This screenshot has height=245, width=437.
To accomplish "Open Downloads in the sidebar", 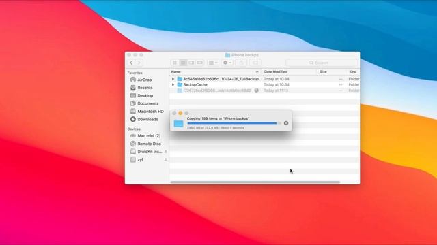I will click(147, 119).
